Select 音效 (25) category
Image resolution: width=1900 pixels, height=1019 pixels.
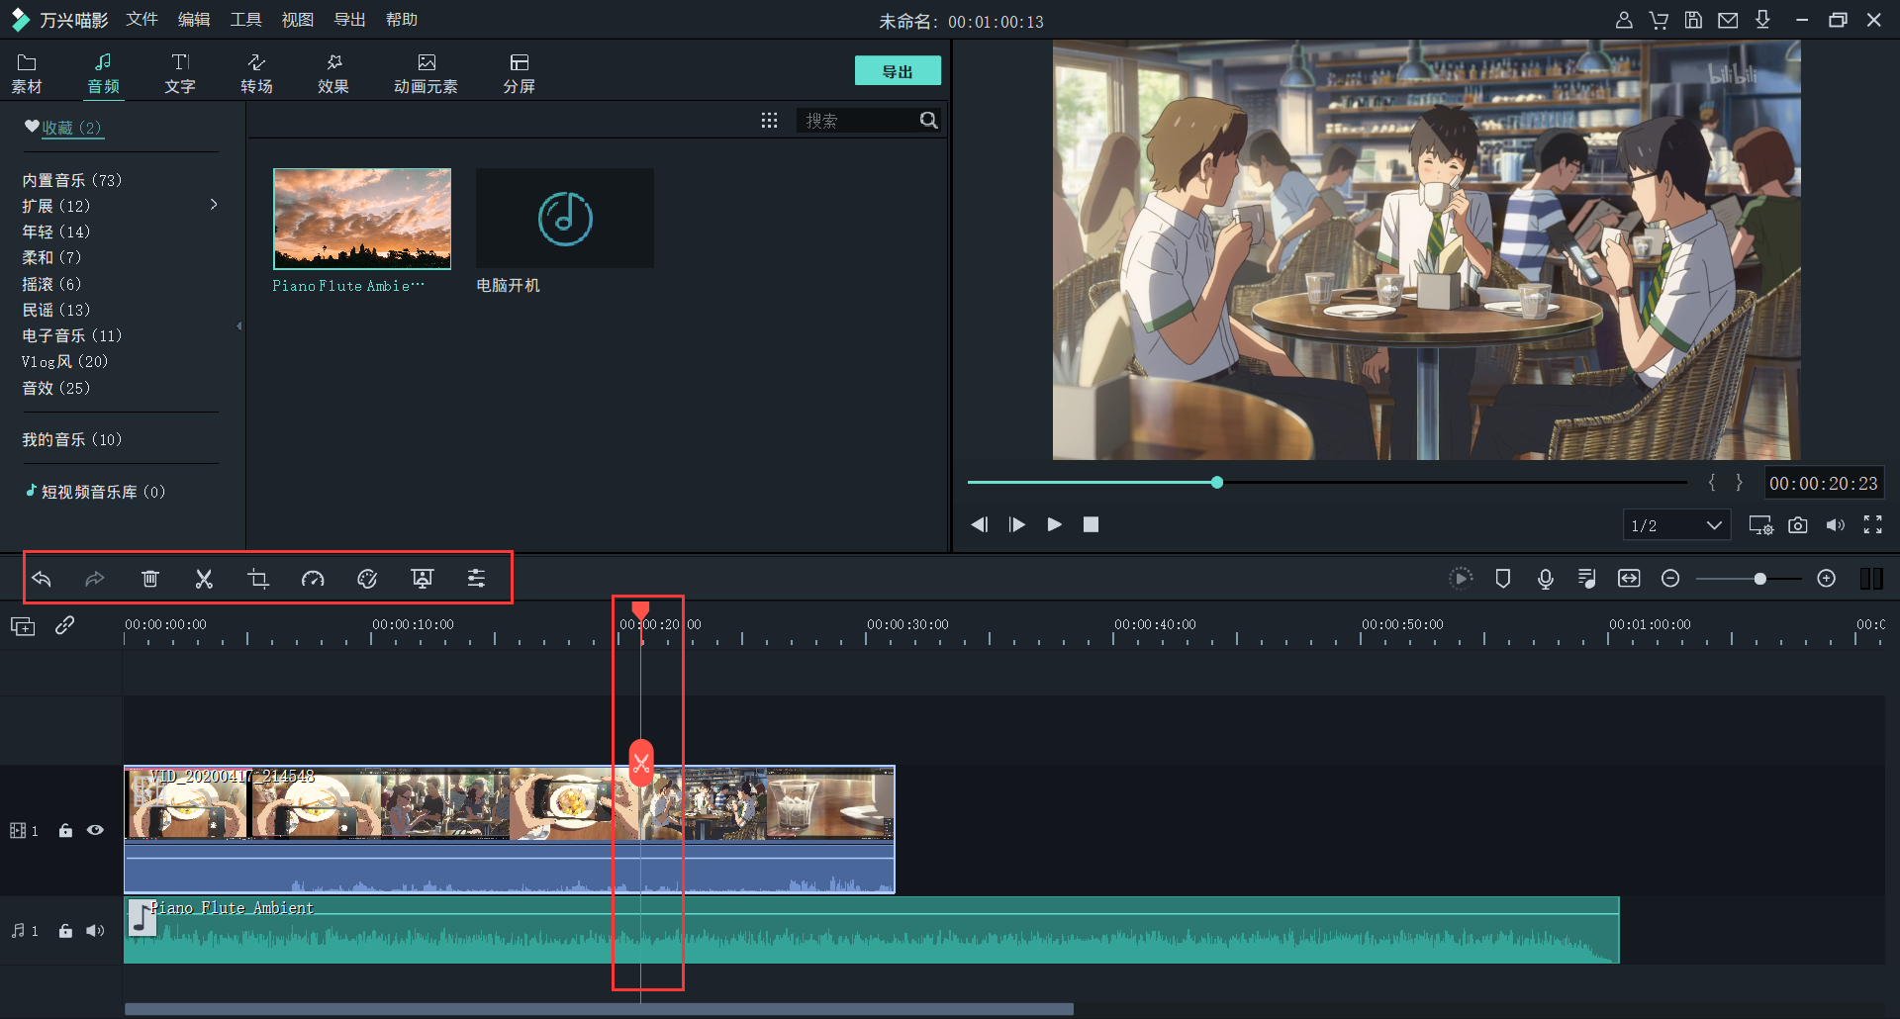[56, 388]
